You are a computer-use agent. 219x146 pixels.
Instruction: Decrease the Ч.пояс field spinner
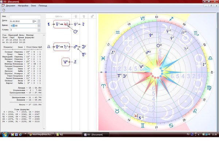click(39, 31)
